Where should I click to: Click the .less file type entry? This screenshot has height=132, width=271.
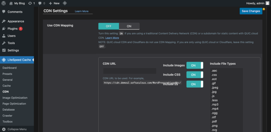(x=214, y=100)
